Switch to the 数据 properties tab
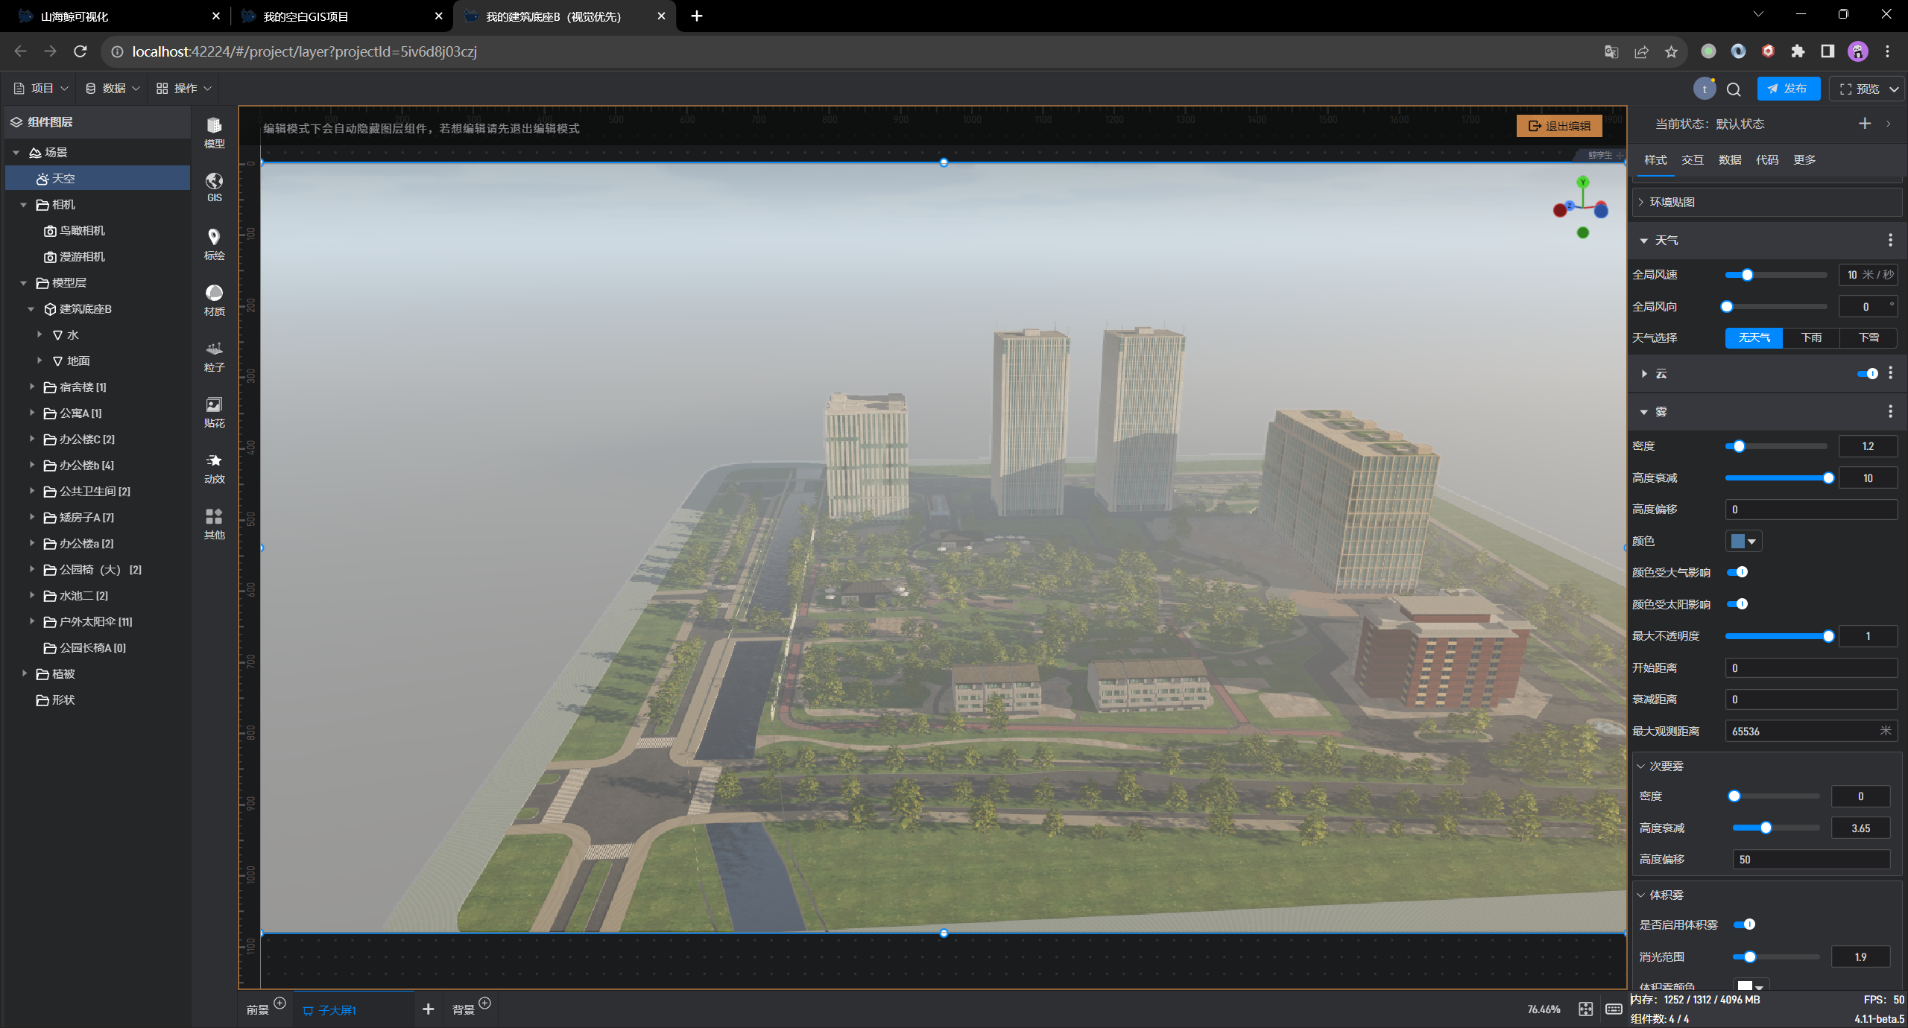 (x=1729, y=160)
